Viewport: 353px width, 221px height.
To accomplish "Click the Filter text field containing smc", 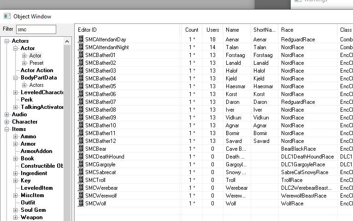I will (x=36, y=29).
